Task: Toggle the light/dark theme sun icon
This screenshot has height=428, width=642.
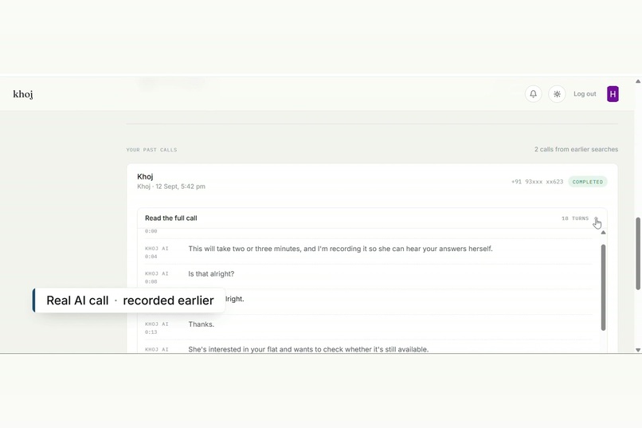Action: [x=557, y=94]
